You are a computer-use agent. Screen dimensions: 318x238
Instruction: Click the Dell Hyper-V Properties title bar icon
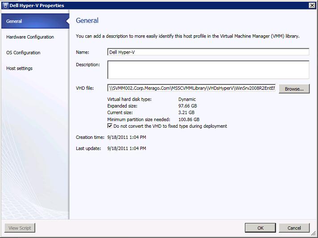point(6,5)
